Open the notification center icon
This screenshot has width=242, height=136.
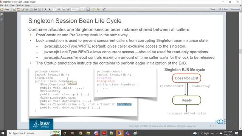(x=237, y=133)
